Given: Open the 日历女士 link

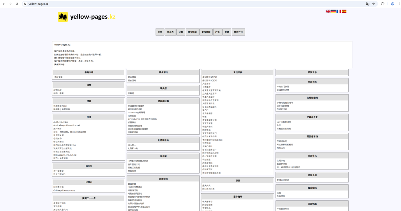Looking at the screenshot, I should (132, 145).
